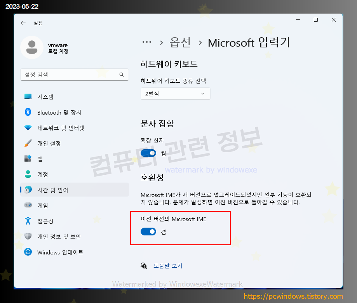Click the back arrow in Settings
The width and height of the screenshot is (357, 303).
[23, 23]
